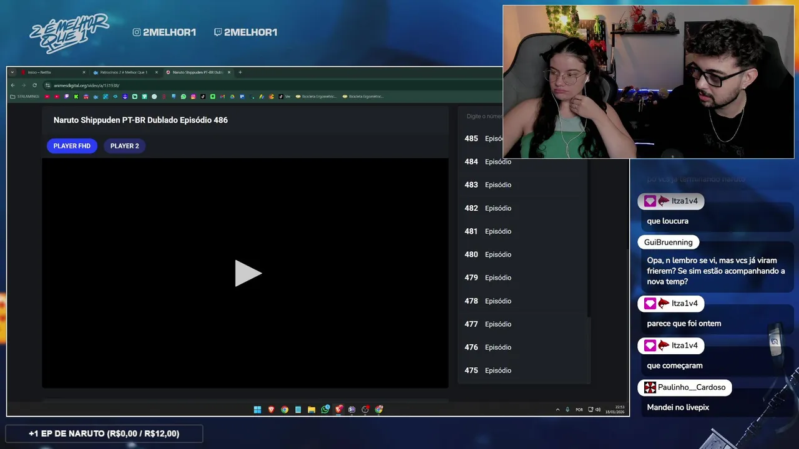Open the STREAMINGS bookmarks folder
Screen dimensions: 799x449
click(x=25, y=97)
